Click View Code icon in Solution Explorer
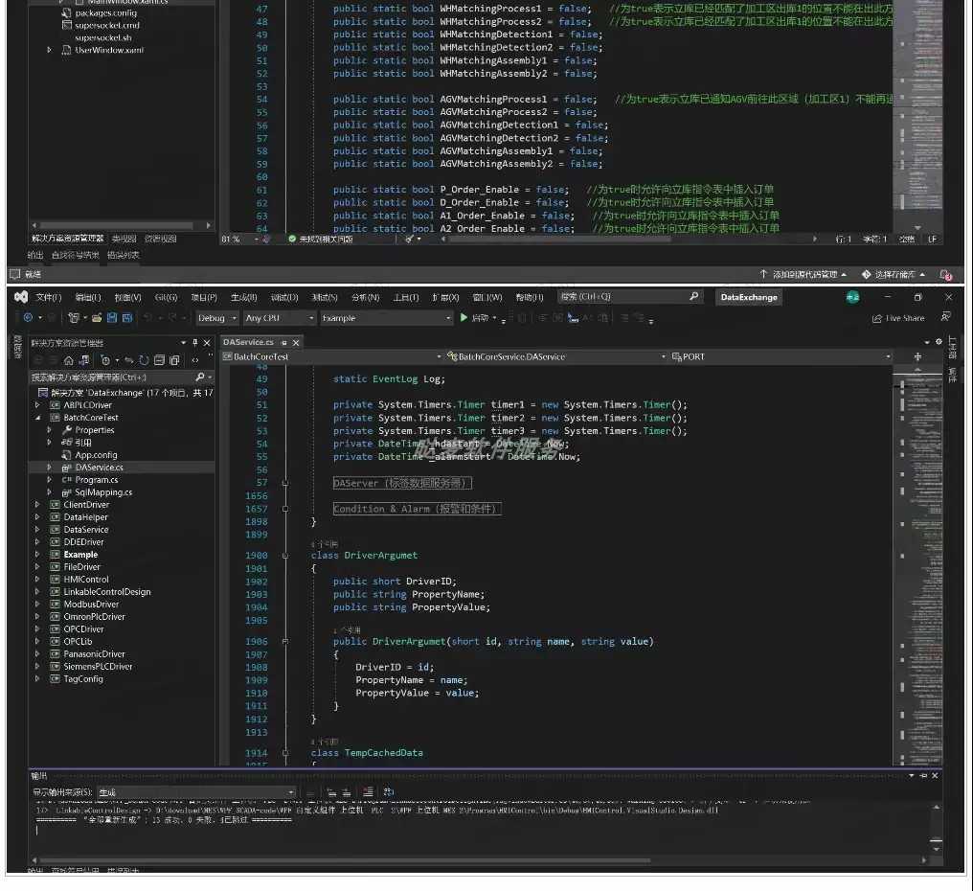 (x=195, y=360)
